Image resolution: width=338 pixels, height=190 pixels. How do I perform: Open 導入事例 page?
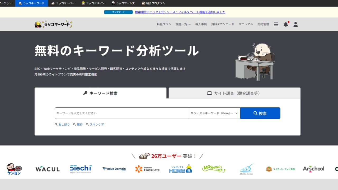201,24
